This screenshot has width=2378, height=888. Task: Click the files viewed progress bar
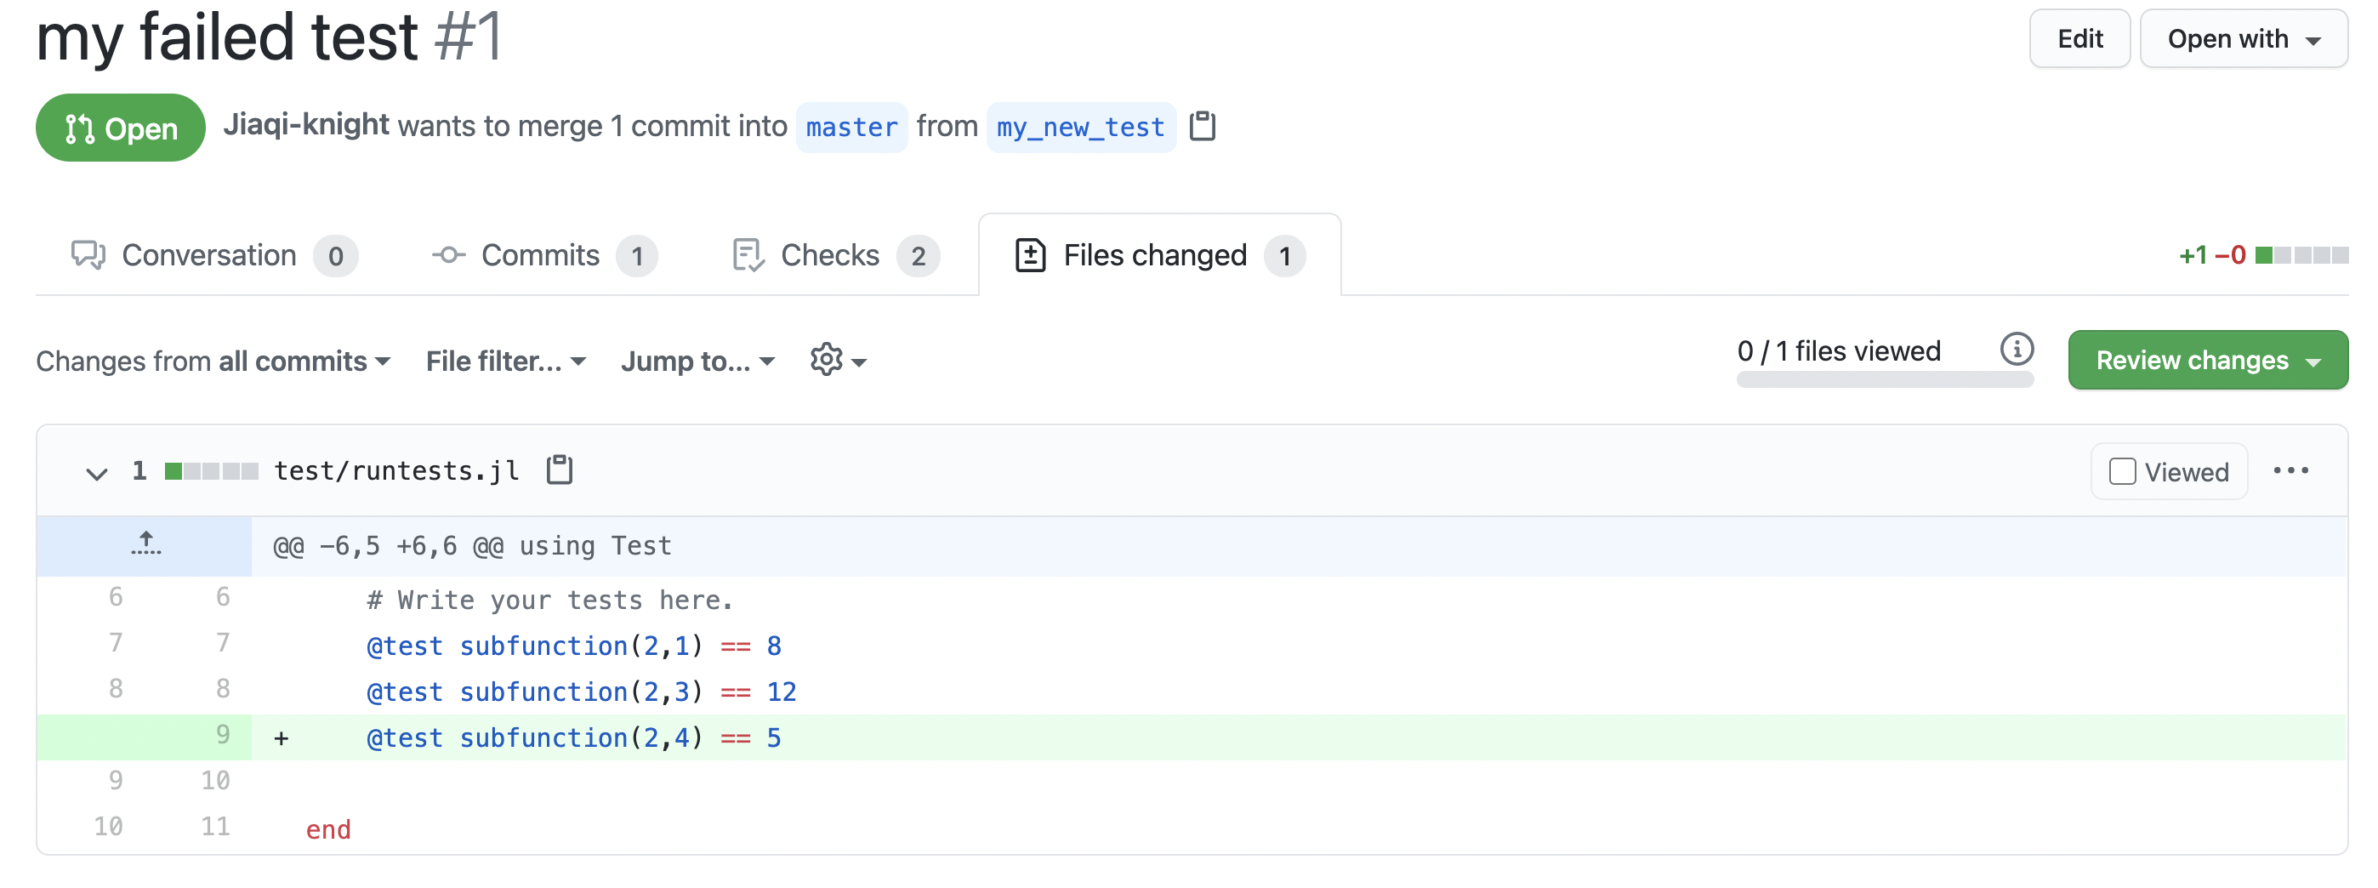(x=1883, y=379)
